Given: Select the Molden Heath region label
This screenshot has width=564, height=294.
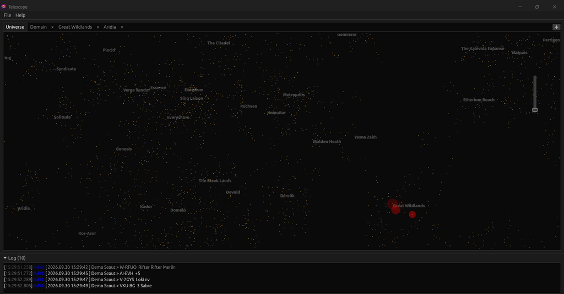Looking at the screenshot, I should [x=327, y=142].
